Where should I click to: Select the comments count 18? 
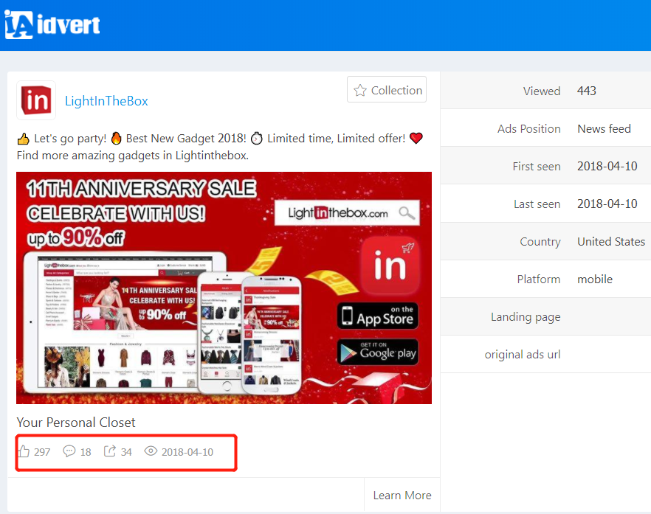pyautogui.click(x=86, y=452)
